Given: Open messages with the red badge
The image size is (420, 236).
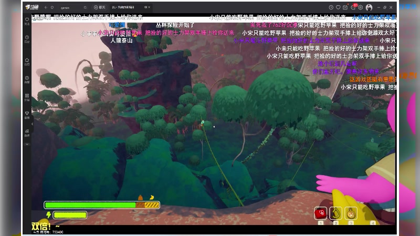Looking at the screenshot, I should coord(353,7).
